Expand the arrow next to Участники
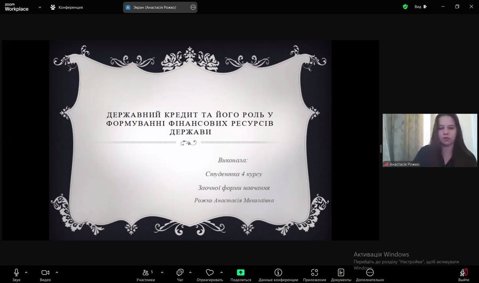The height and width of the screenshot is (283, 479). 162,272
